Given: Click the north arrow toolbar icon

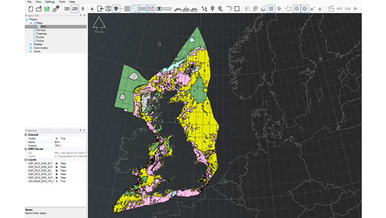Looking at the screenshot, I should click(x=92, y=9).
